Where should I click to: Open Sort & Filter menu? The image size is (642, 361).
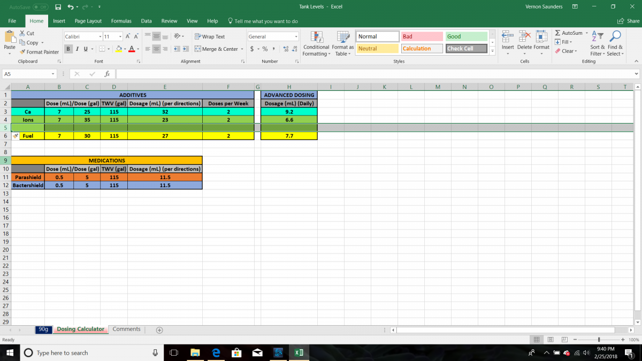coord(597,43)
